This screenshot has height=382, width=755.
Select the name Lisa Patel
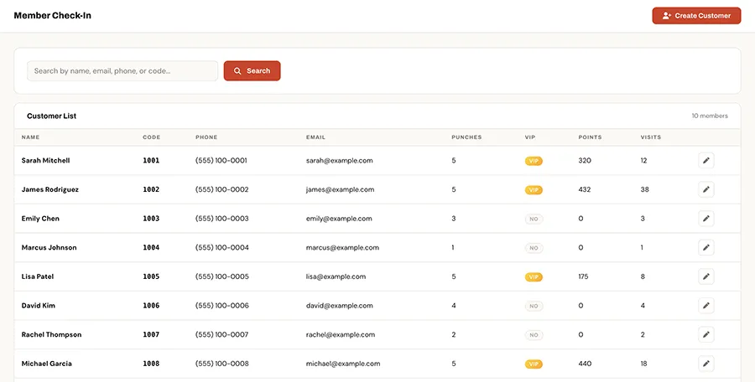click(x=38, y=276)
